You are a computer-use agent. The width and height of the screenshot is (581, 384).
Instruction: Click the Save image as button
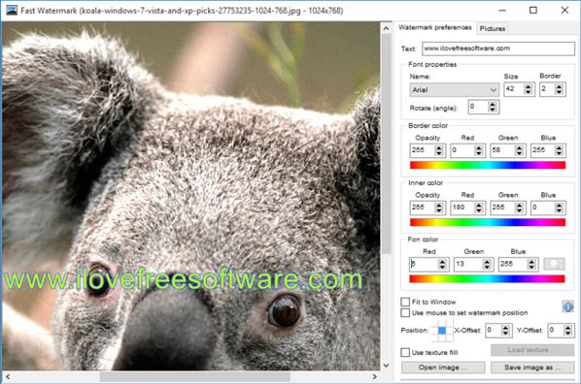tap(532, 368)
